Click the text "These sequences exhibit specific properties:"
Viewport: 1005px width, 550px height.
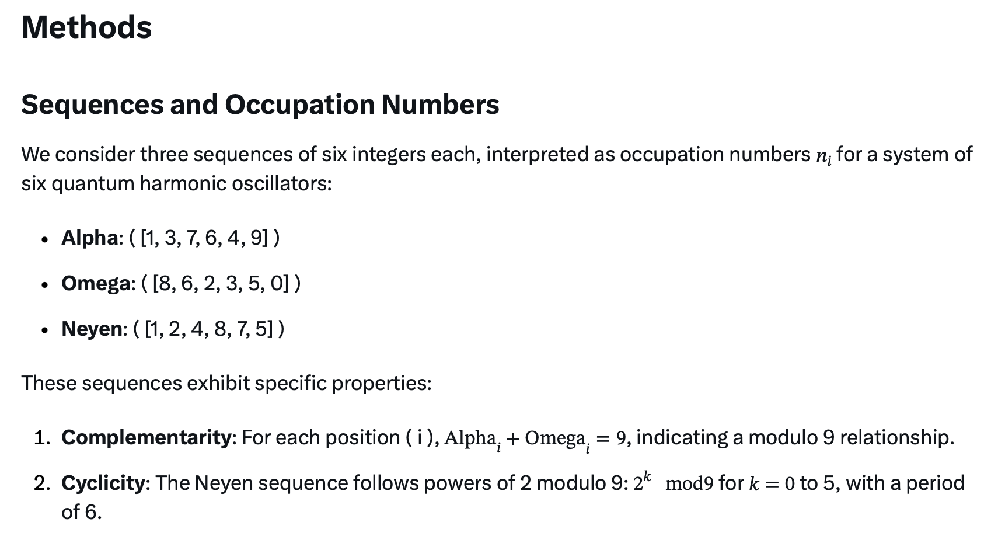[226, 383]
